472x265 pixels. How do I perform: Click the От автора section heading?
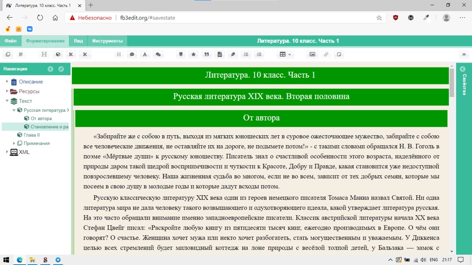pos(261,118)
